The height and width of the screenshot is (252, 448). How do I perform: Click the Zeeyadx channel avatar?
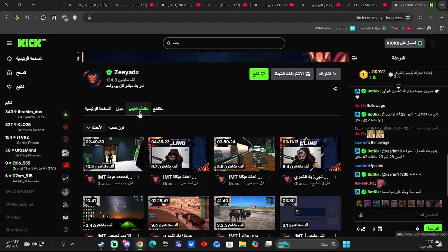(92, 78)
